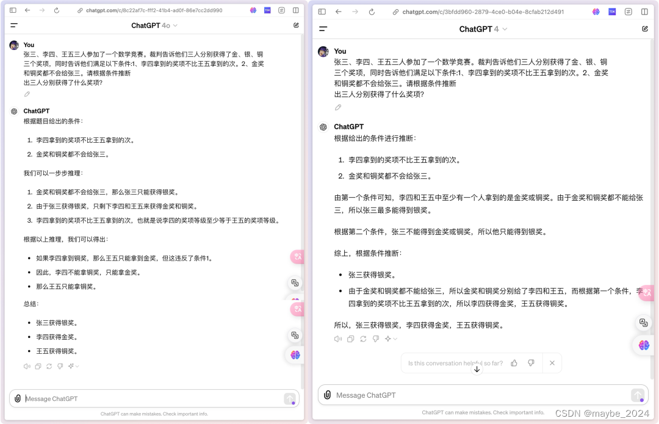The width and height of the screenshot is (659, 424).
Task: Regenerate the ChatGPT 4 response
Action: (363, 339)
